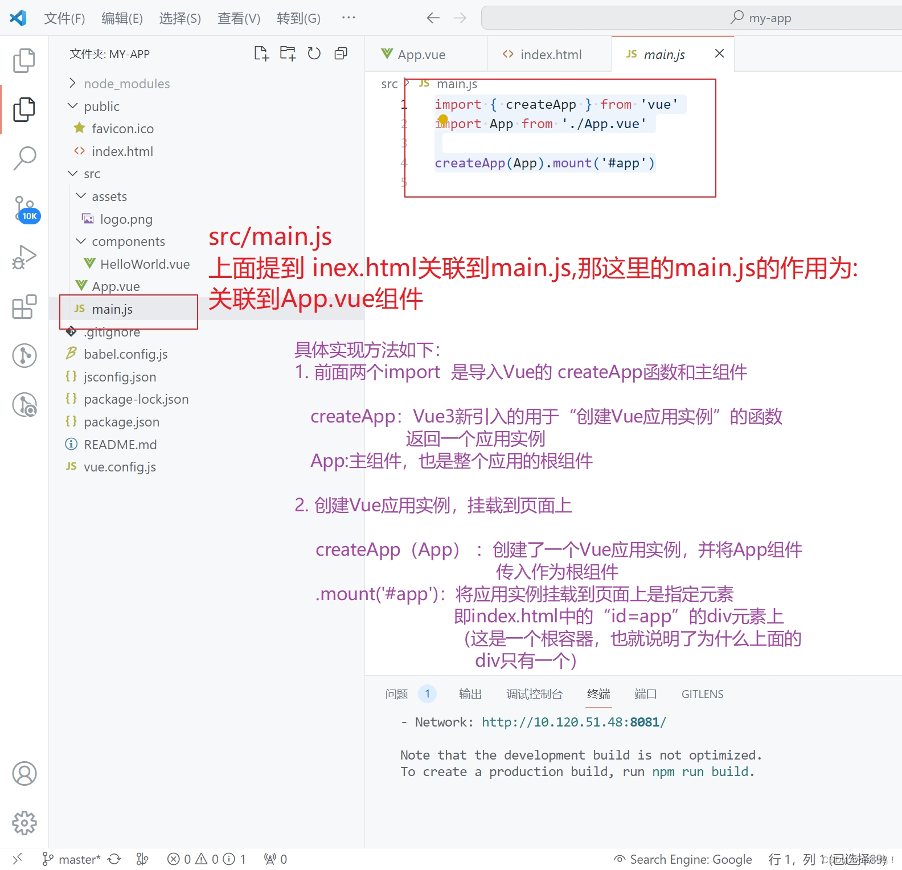Switch to the 输出 panel tab
The image size is (902, 870).
tap(470, 694)
